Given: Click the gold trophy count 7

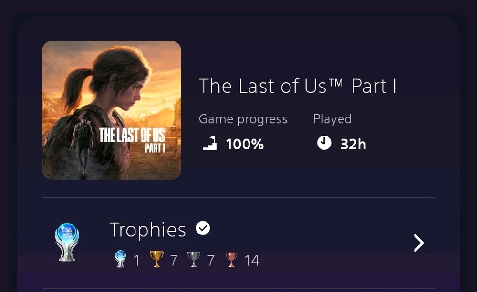Looking at the screenshot, I should tap(174, 260).
